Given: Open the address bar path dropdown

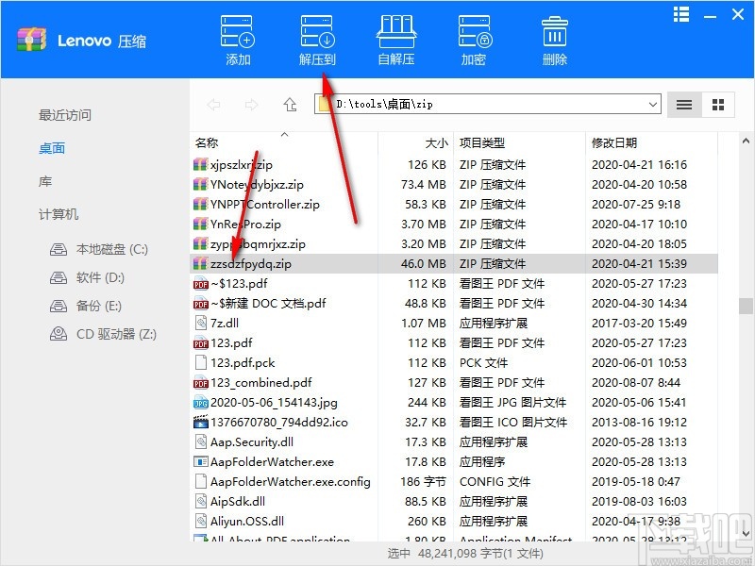Looking at the screenshot, I should (652, 105).
